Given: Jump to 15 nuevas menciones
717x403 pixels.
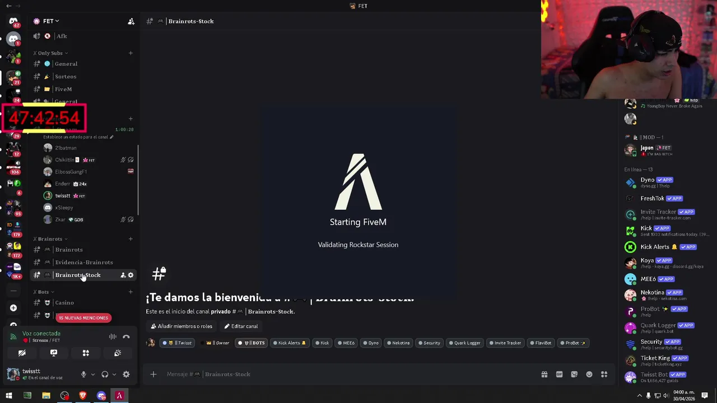Looking at the screenshot, I should [x=83, y=318].
